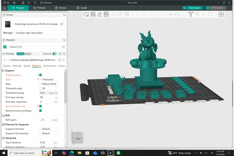The image size is (234, 156).
Task: Click the Raft layers value field
Action: (x=49, y=120)
